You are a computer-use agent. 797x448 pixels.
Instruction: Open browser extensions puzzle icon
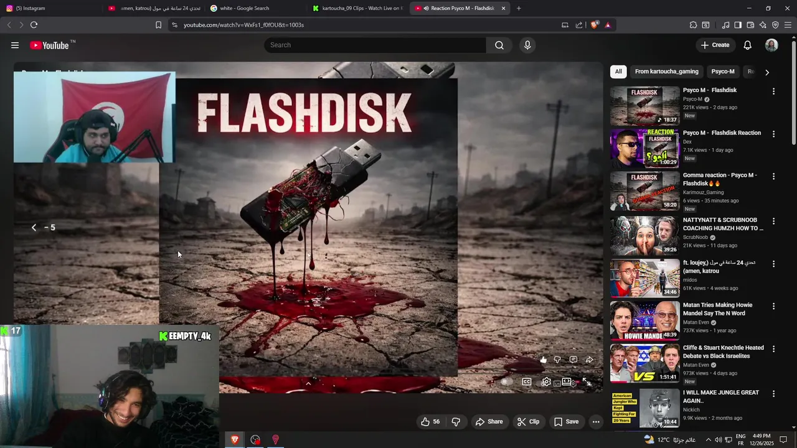693,25
